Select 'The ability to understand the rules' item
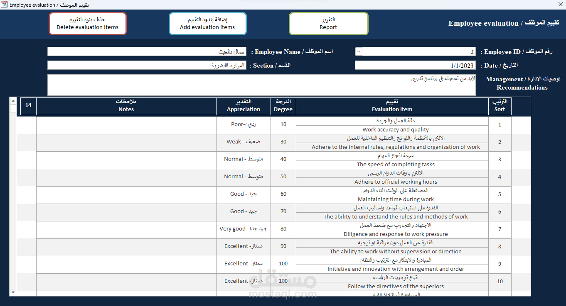Viewport: 566px width, 306px height. 392,216
